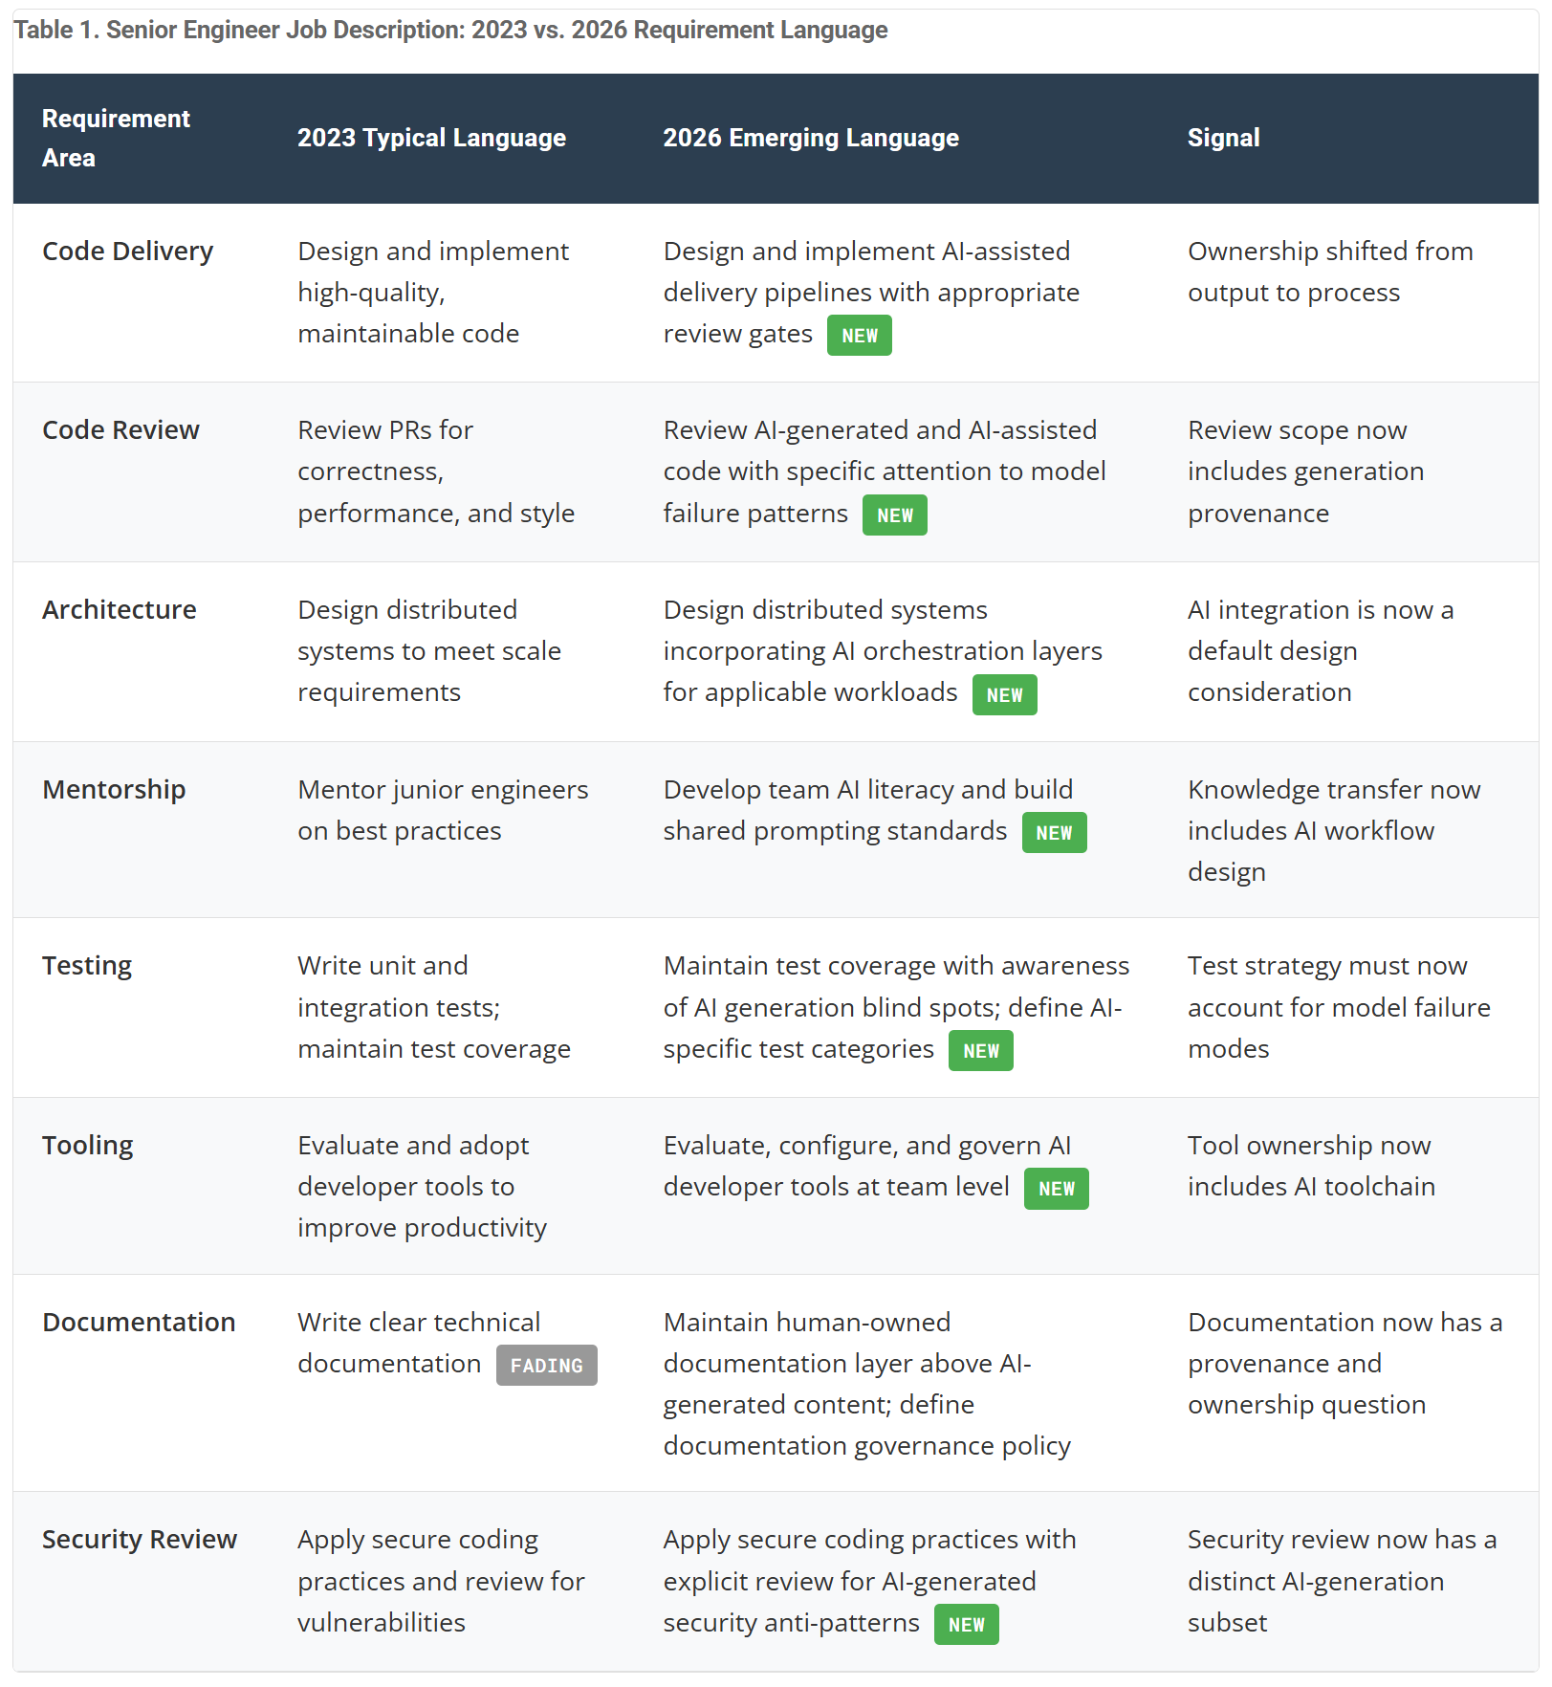Click the NEW badge in Tooling row
The image size is (1552, 1687).
click(1056, 1189)
